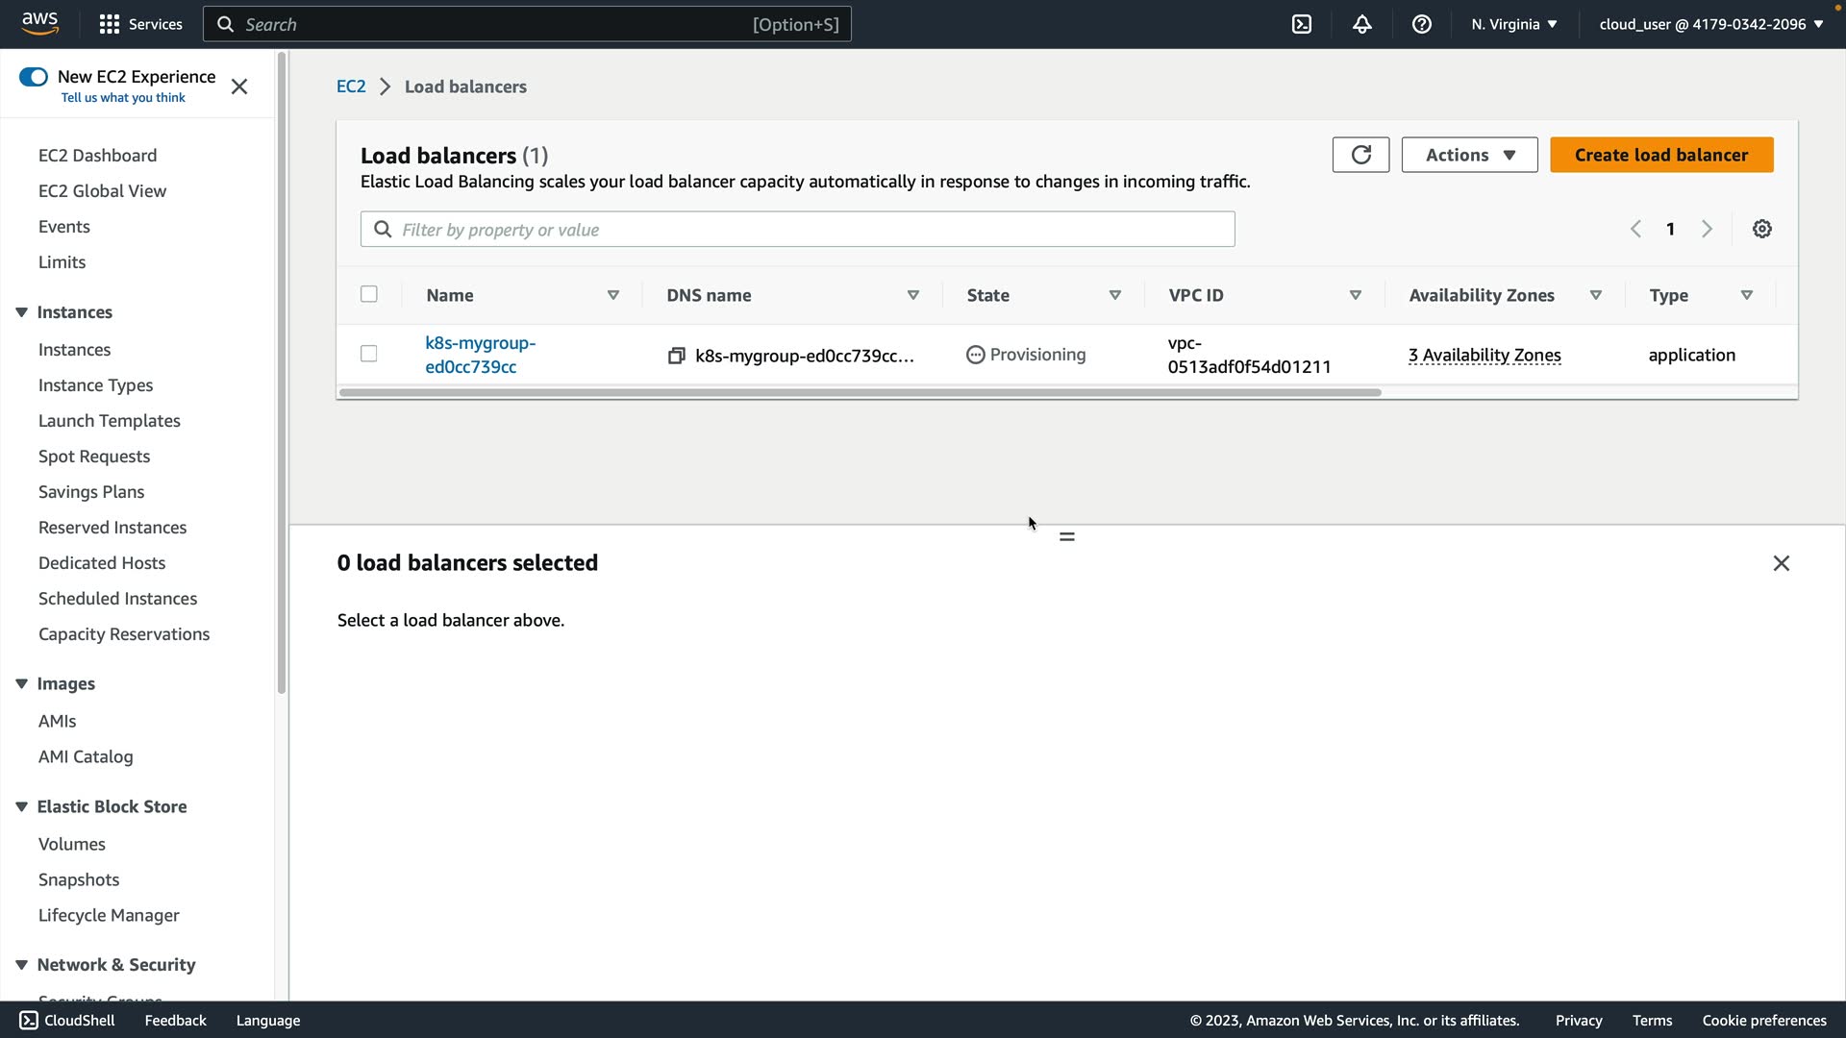Viewport: 1846px width, 1038px height.
Task: Open Launch Templates in sidebar
Action: 110,421
